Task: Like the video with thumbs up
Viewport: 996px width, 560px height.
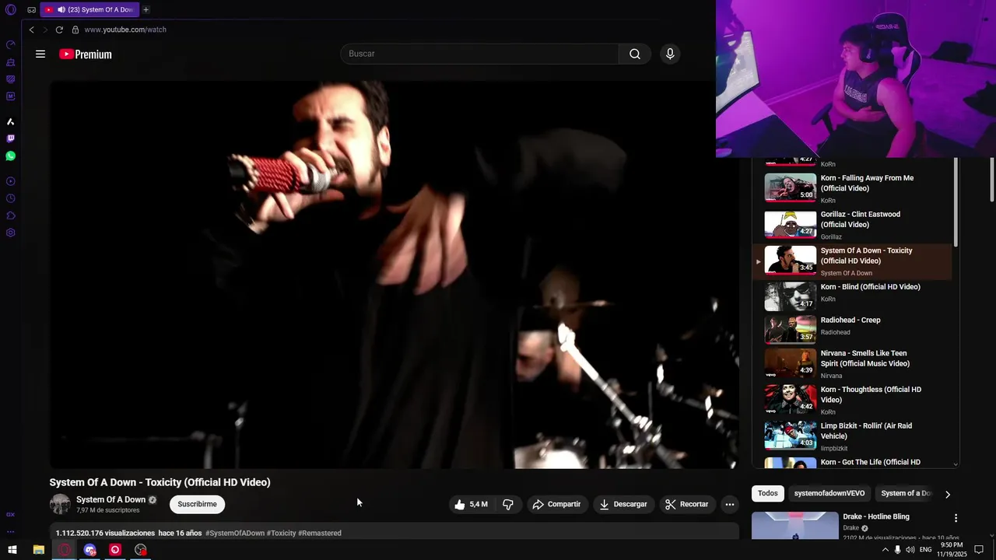Action: pyautogui.click(x=471, y=504)
